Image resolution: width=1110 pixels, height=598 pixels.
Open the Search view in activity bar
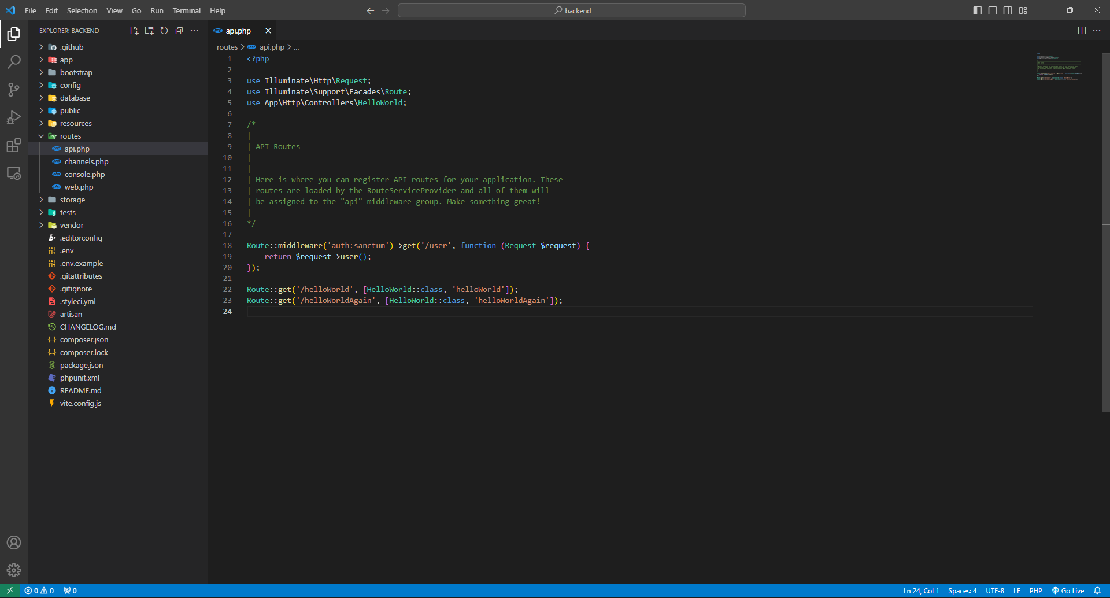(14, 61)
